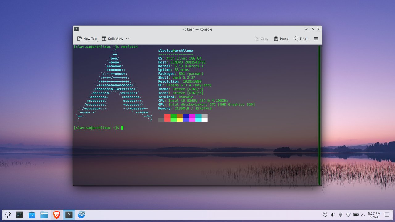Paste clipboard using the Paste button
This screenshot has height=222, width=395.
click(281, 39)
